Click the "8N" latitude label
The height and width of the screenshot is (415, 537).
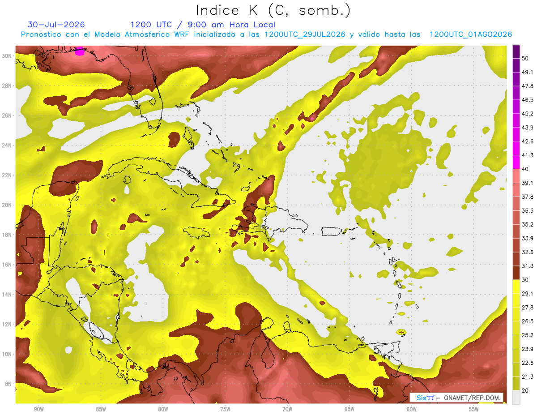pos(9,384)
